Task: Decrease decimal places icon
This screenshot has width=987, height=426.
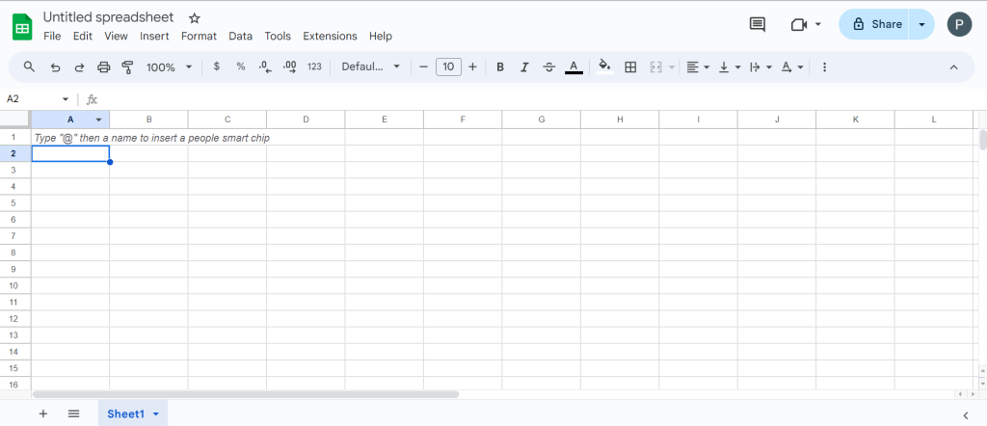Action: pos(265,67)
